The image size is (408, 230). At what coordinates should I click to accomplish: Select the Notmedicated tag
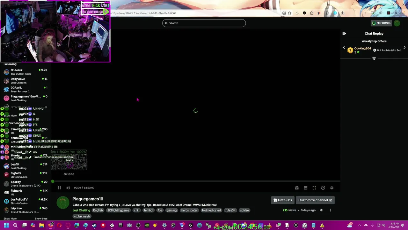211,211
